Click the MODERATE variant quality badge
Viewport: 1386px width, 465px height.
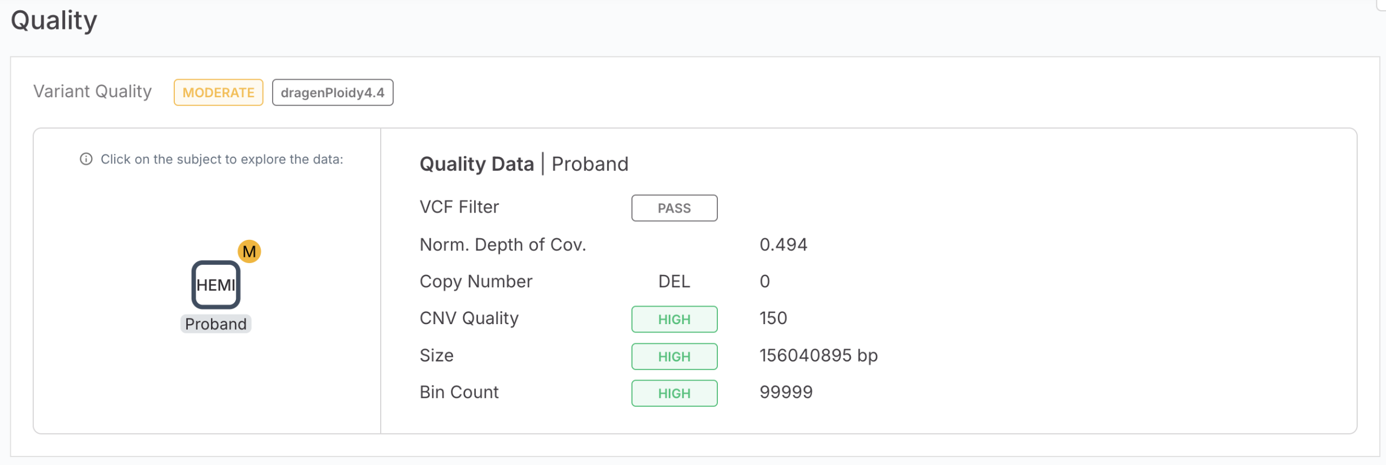click(x=218, y=92)
